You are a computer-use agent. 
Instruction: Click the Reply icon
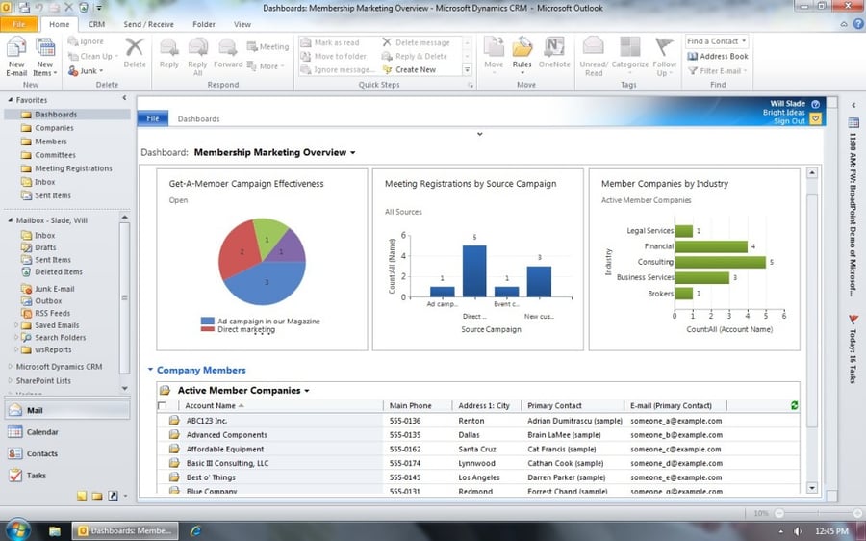click(x=169, y=47)
